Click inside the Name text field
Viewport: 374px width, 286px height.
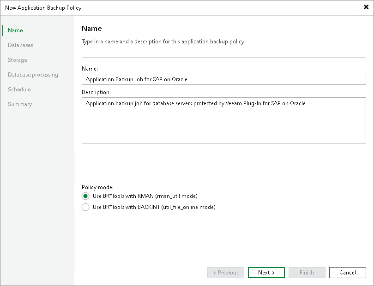pos(223,79)
